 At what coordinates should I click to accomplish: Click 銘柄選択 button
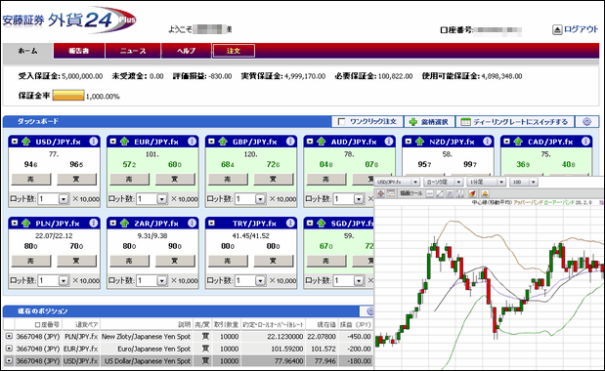pos(429,122)
